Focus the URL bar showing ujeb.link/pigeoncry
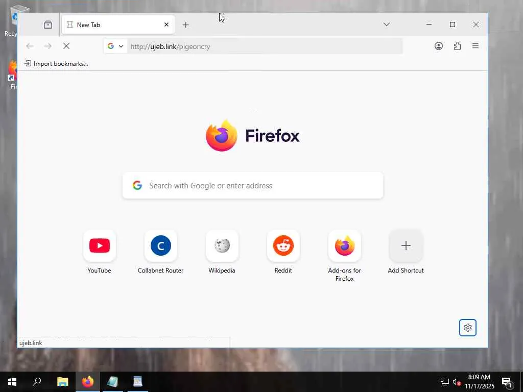The width and height of the screenshot is (523, 392). click(x=265, y=46)
